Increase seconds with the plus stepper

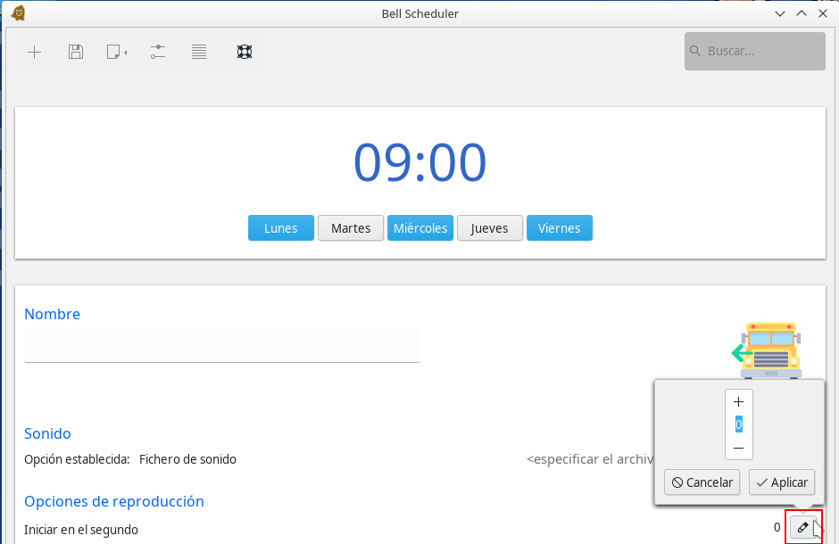(738, 401)
